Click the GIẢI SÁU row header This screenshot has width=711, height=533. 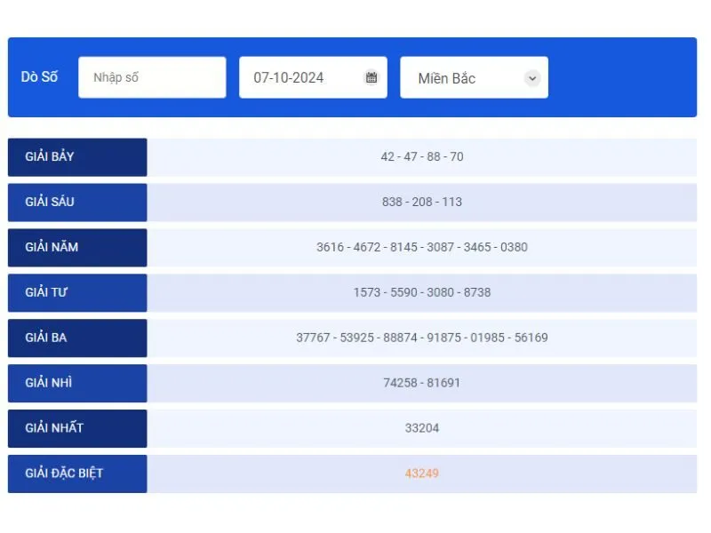[x=77, y=203]
